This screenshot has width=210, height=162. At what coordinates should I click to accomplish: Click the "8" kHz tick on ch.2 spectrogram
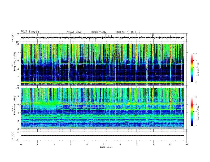click(18, 96)
